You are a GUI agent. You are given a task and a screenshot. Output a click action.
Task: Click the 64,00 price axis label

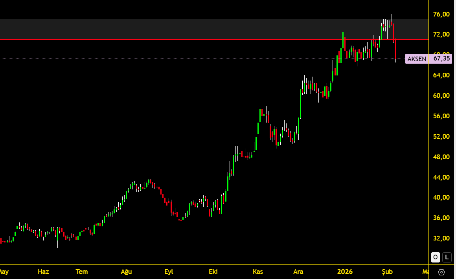pos(441,75)
